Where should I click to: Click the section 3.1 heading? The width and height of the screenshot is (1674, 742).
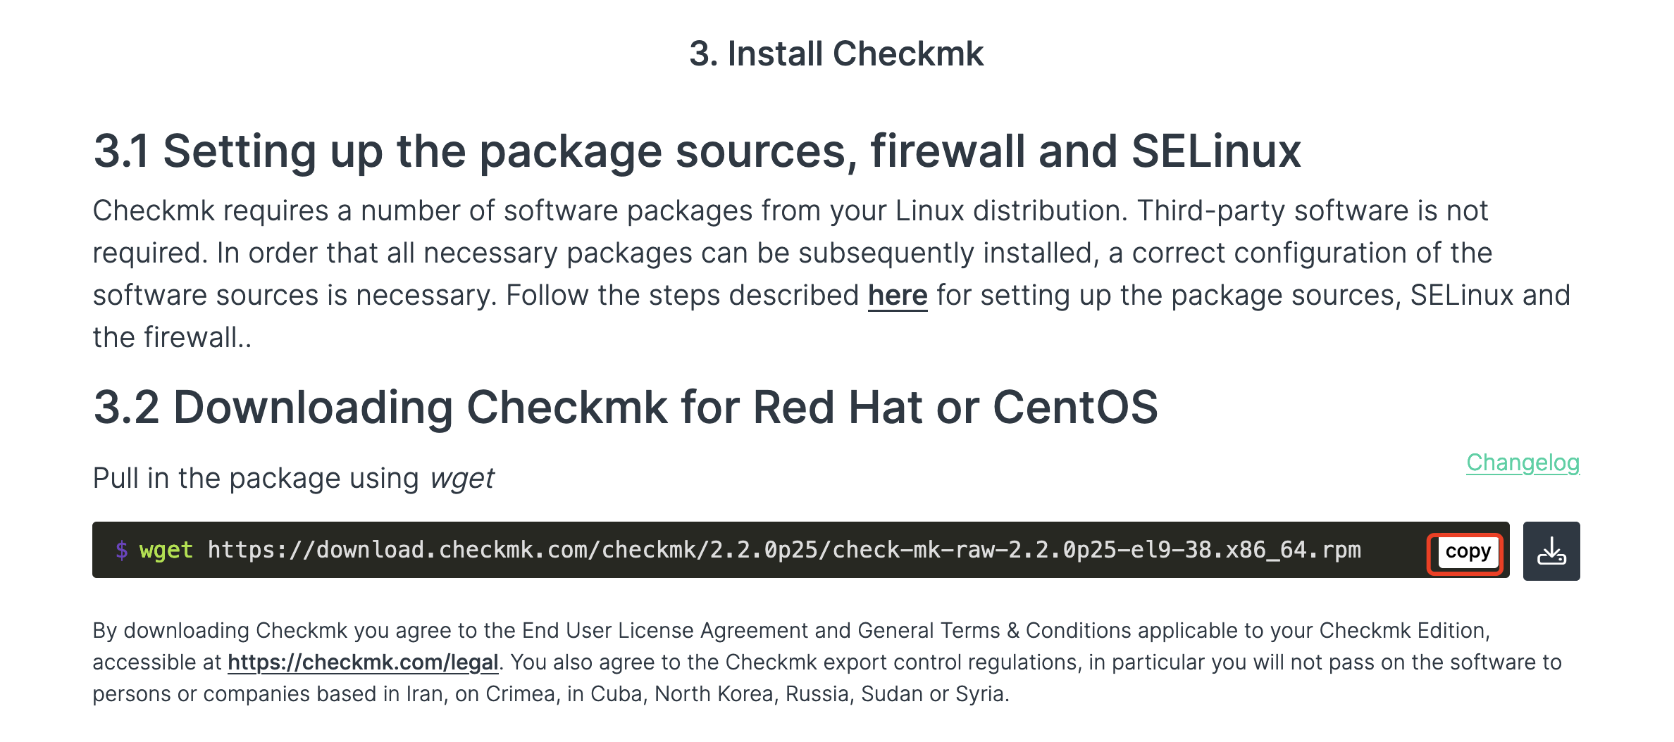click(x=697, y=150)
